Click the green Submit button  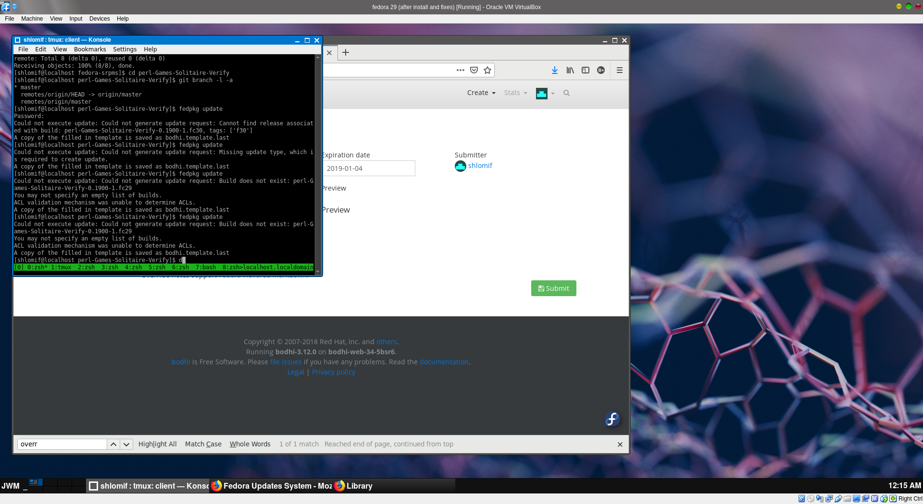(553, 288)
